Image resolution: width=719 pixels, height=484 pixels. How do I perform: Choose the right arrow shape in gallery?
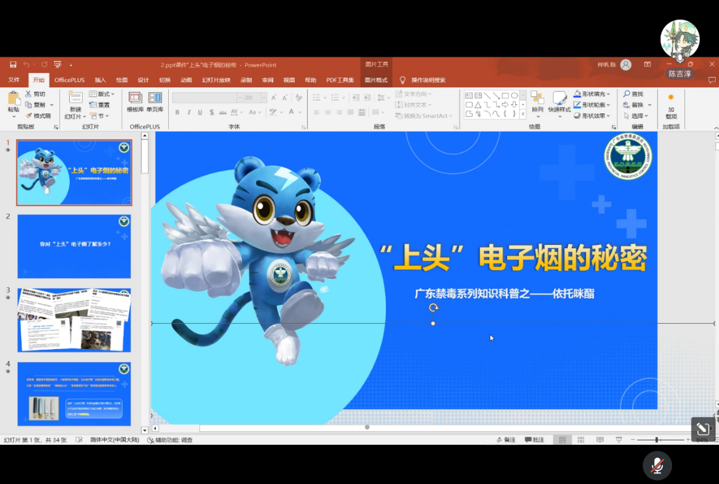(505, 105)
